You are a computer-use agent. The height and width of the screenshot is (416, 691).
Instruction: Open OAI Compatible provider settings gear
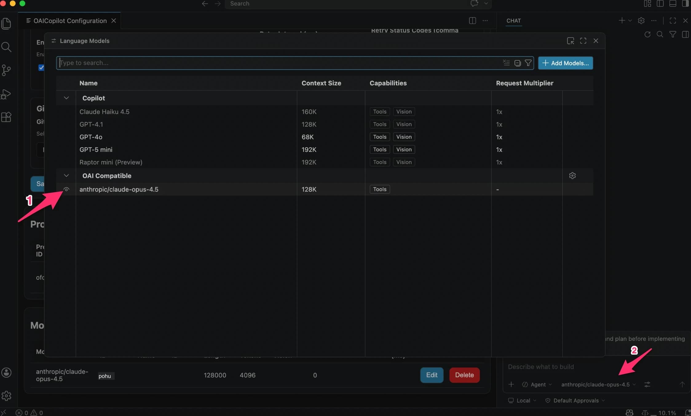click(x=572, y=175)
